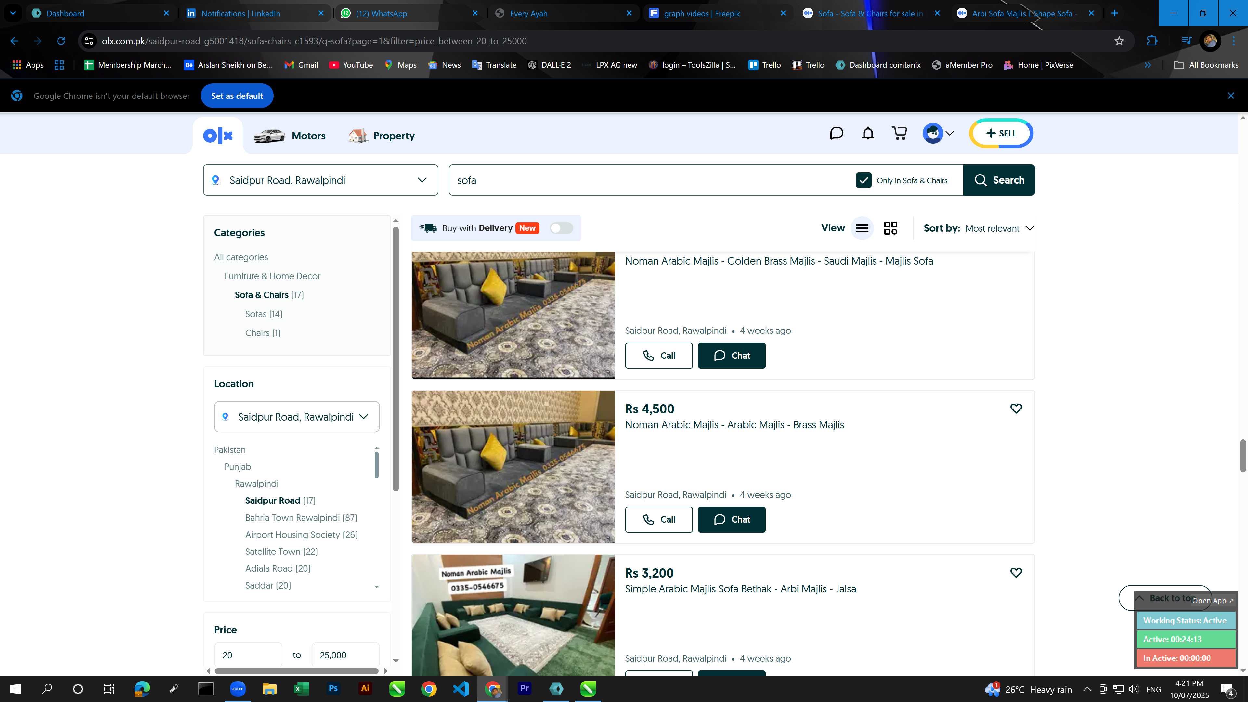
Task: Open the profile avatar menu
Action: (938, 133)
